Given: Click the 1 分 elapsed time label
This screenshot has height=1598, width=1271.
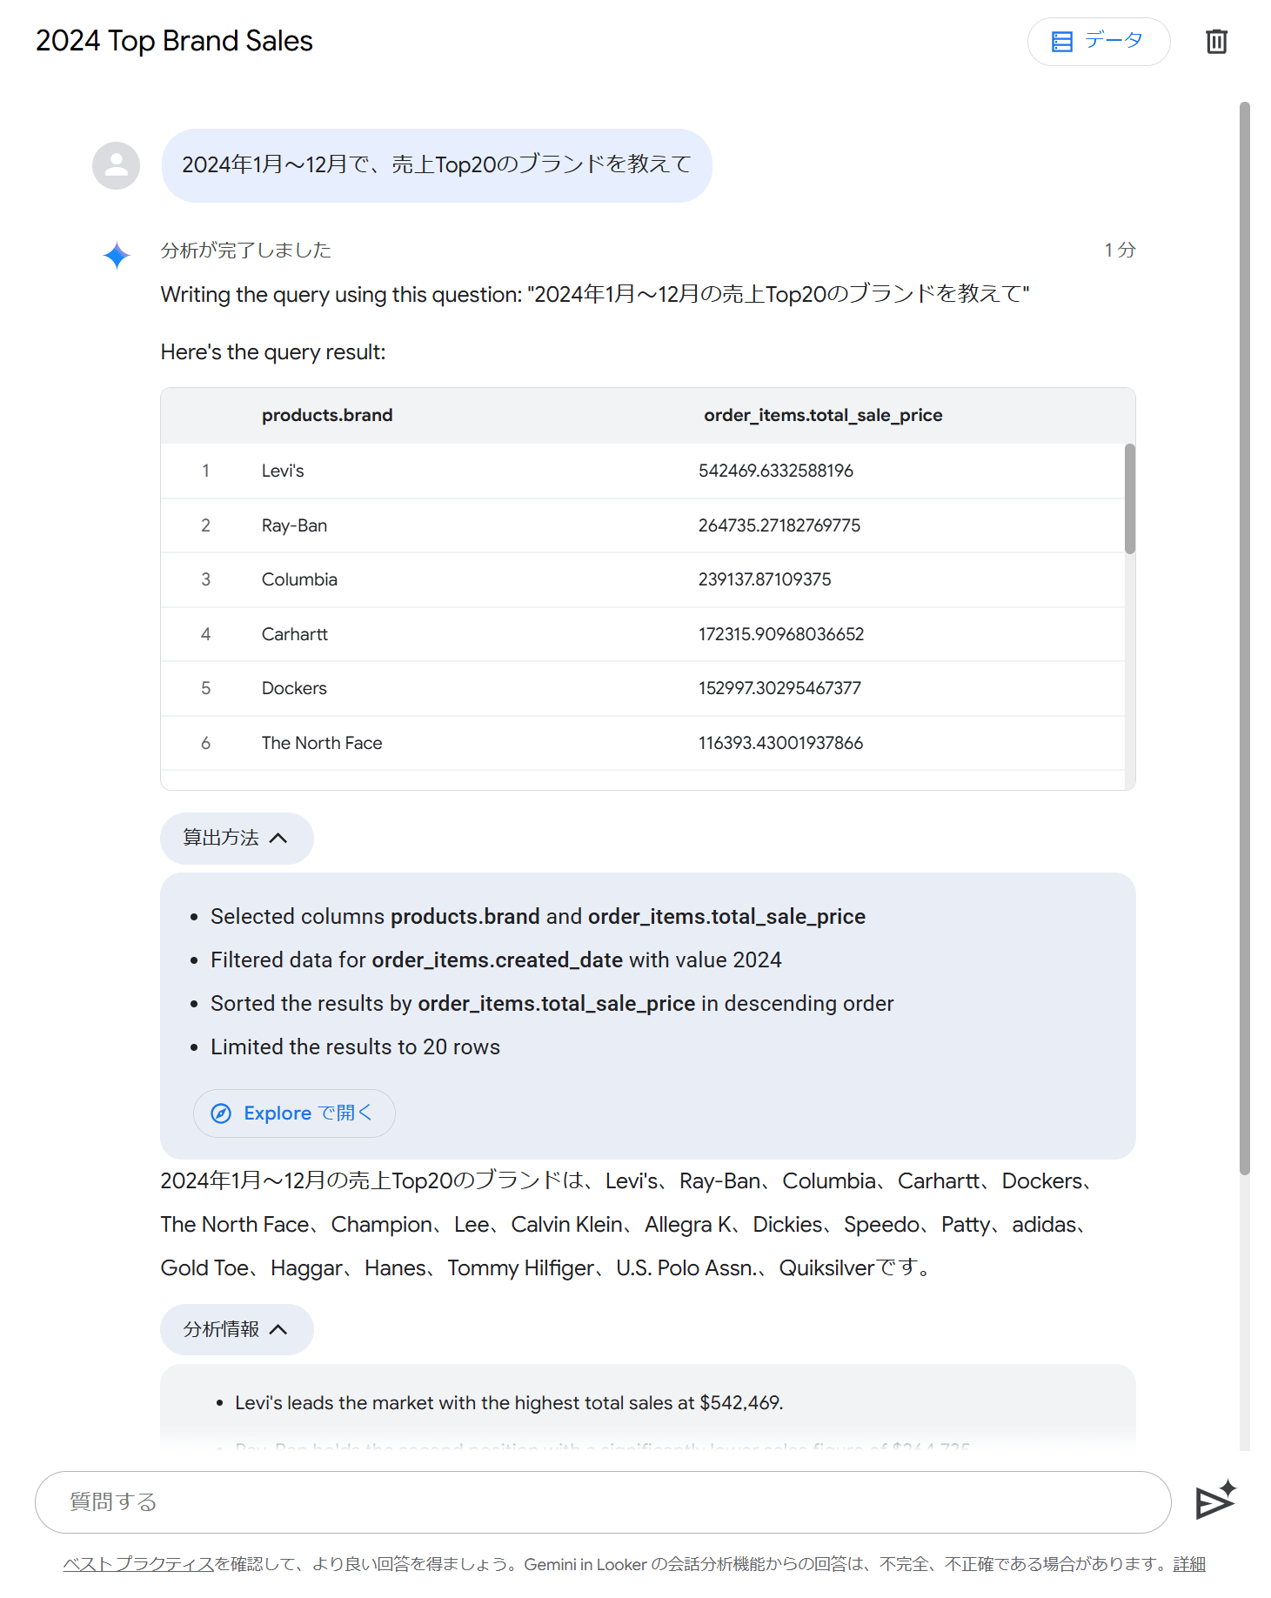Looking at the screenshot, I should [x=1120, y=251].
